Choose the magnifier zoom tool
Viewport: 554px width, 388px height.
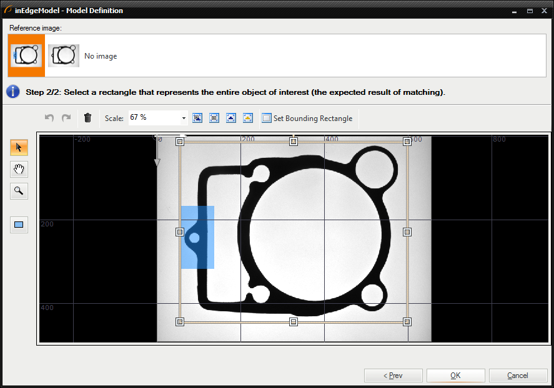coord(19,191)
